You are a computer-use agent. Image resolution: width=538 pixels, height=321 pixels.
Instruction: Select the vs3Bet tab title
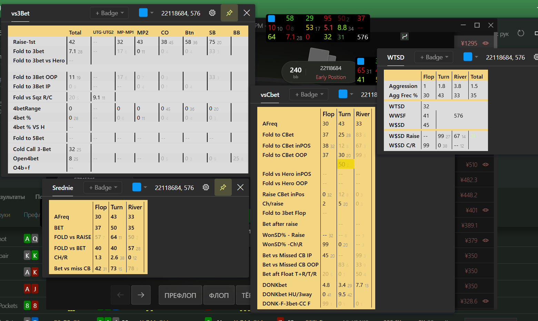click(20, 13)
